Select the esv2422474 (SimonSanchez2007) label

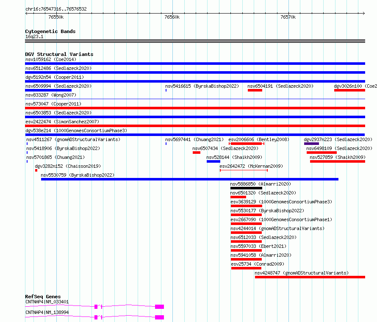62,122
